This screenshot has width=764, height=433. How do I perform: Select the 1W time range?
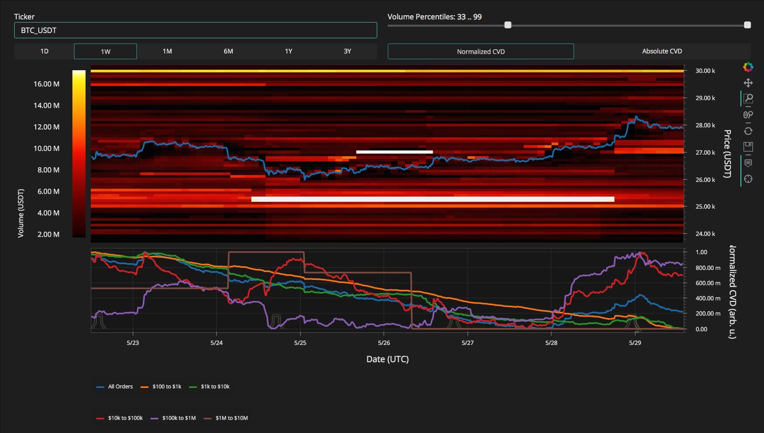[105, 51]
